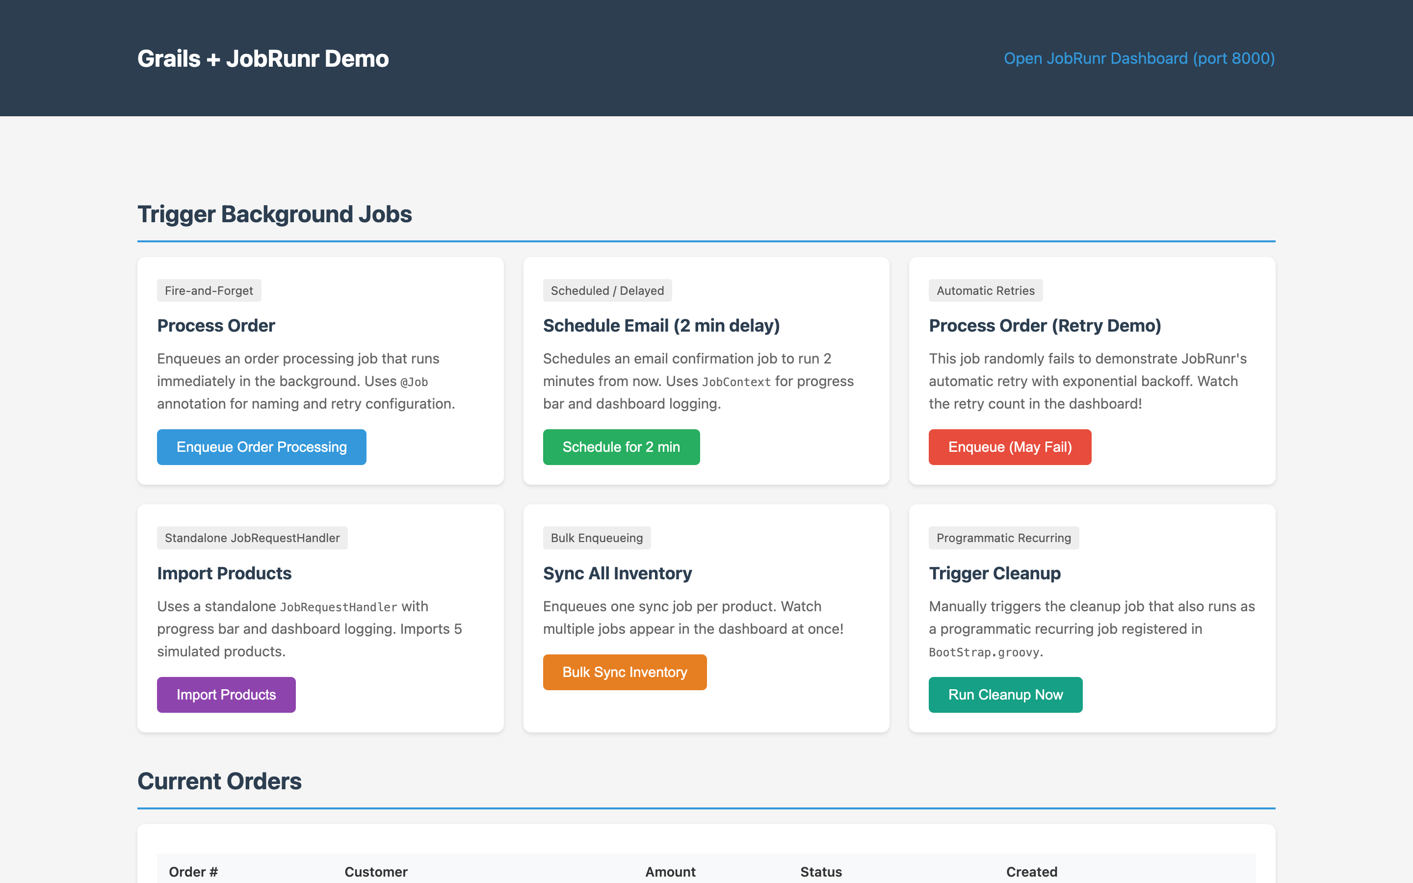Screen dimensions: 1413x883
Task: Click the Process Order (Retry Demo) title
Action: point(1045,326)
